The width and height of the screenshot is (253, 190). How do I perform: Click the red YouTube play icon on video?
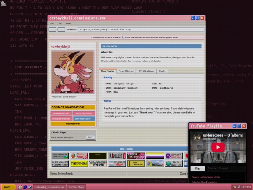click(218, 147)
